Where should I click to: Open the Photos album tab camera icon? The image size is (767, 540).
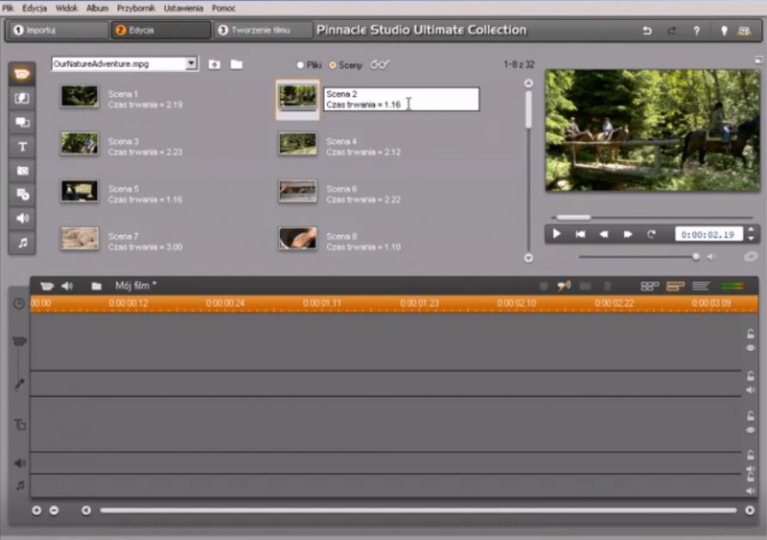coord(22,171)
